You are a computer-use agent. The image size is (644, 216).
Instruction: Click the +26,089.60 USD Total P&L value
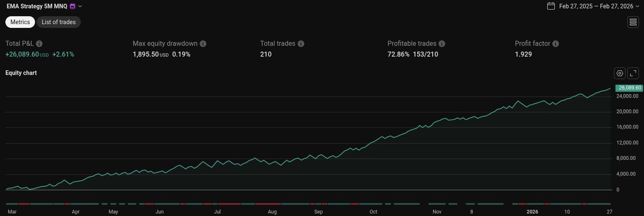pos(27,55)
